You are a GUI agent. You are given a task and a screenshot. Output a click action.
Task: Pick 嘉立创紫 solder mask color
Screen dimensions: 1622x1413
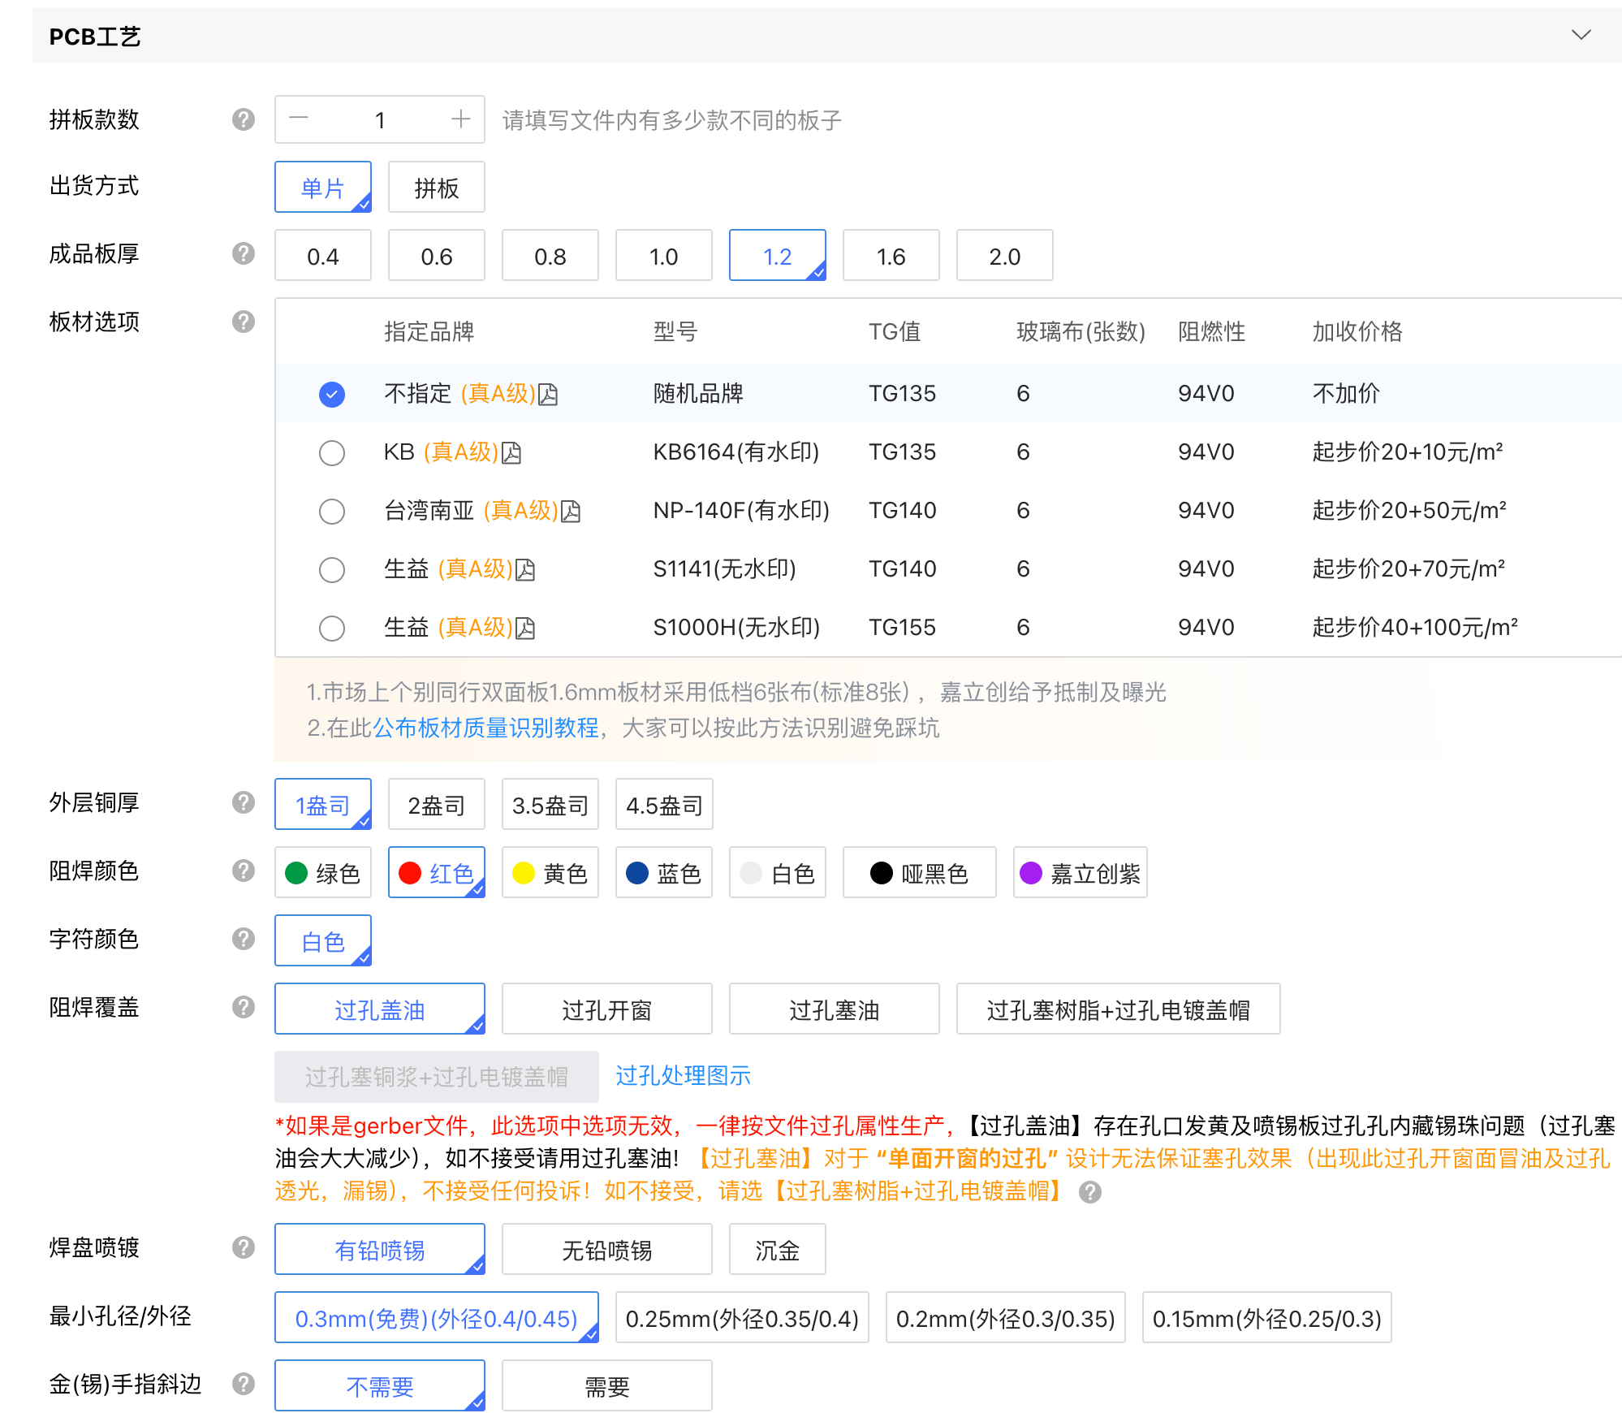pyautogui.click(x=1080, y=873)
